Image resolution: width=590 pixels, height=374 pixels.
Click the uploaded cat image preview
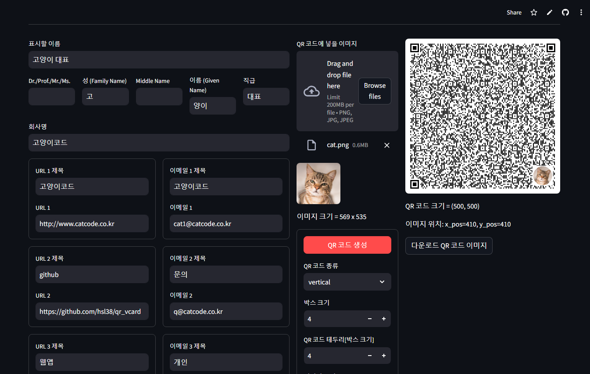point(318,183)
